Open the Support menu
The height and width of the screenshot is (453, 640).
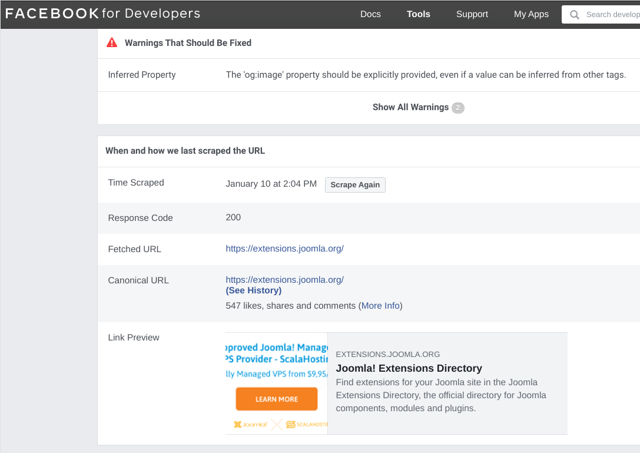(x=472, y=14)
